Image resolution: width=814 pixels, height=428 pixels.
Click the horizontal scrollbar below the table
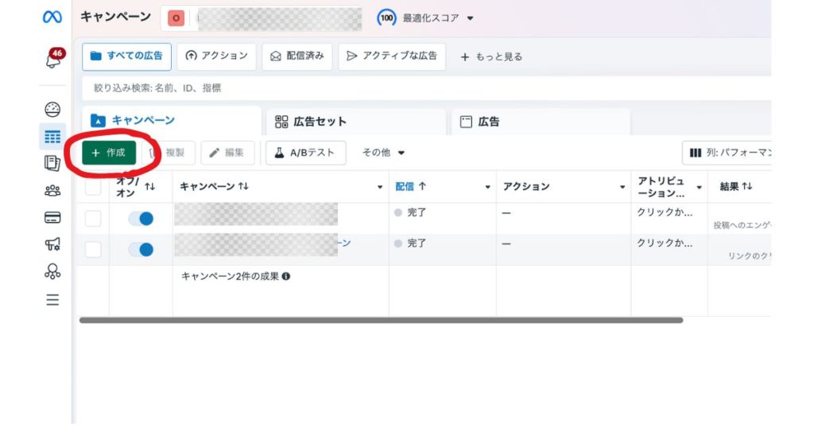pyautogui.click(x=381, y=320)
